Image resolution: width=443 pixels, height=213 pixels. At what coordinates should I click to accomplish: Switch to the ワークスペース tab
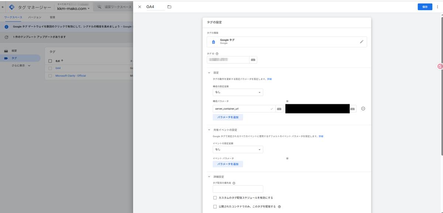(x=13, y=17)
